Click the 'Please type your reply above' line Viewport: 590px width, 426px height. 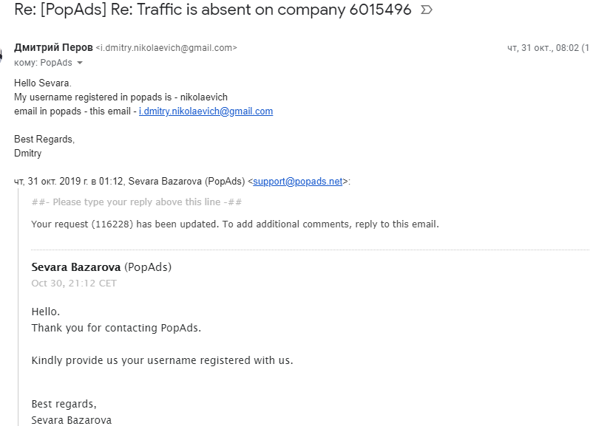137,202
